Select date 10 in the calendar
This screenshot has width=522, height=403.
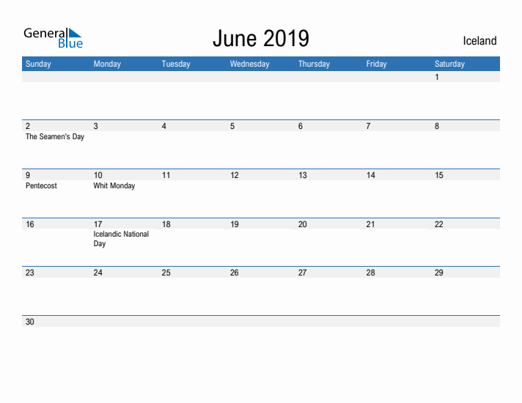click(x=98, y=175)
